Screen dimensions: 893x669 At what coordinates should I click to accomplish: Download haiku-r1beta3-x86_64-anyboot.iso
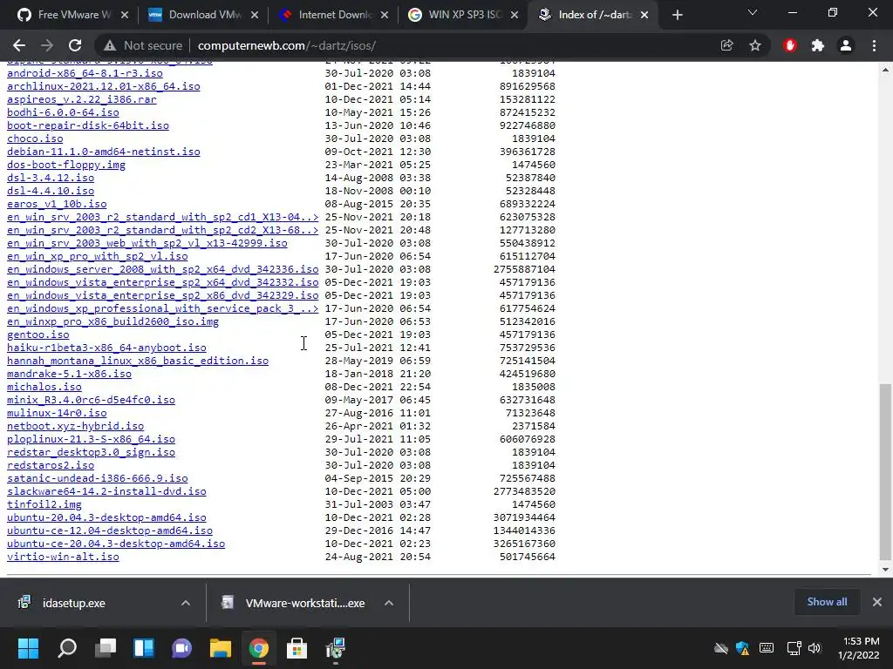106,348
